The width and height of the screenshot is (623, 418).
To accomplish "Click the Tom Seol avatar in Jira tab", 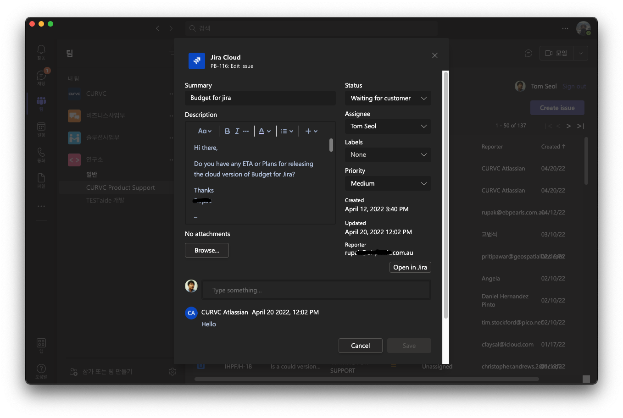I will (x=520, y=86).
